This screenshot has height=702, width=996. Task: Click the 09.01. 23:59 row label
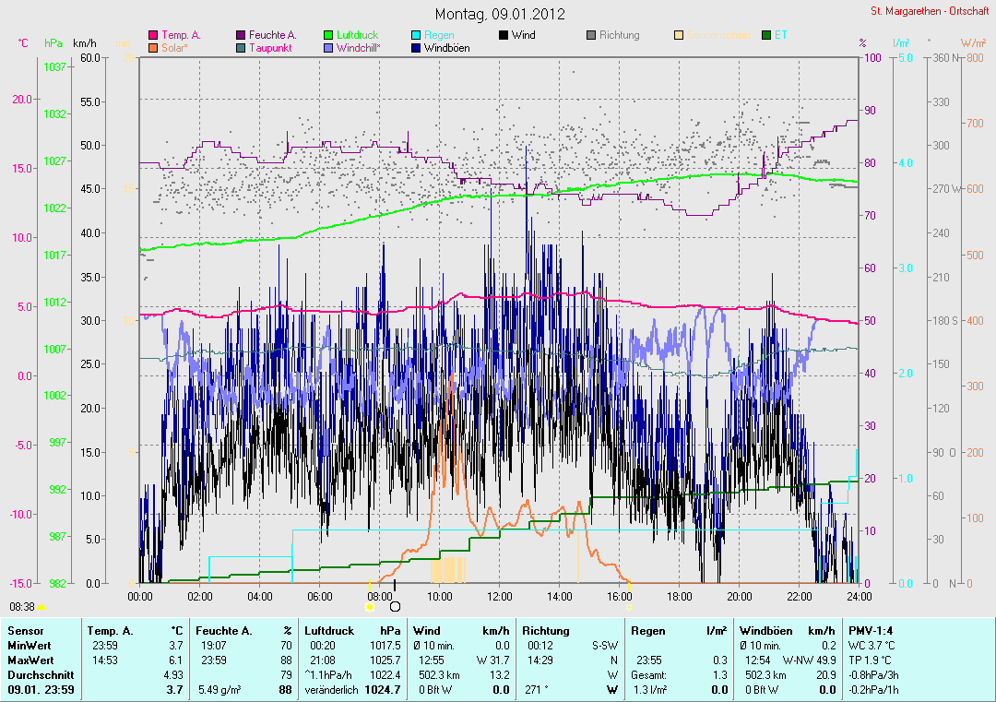[x=41, y=689]
